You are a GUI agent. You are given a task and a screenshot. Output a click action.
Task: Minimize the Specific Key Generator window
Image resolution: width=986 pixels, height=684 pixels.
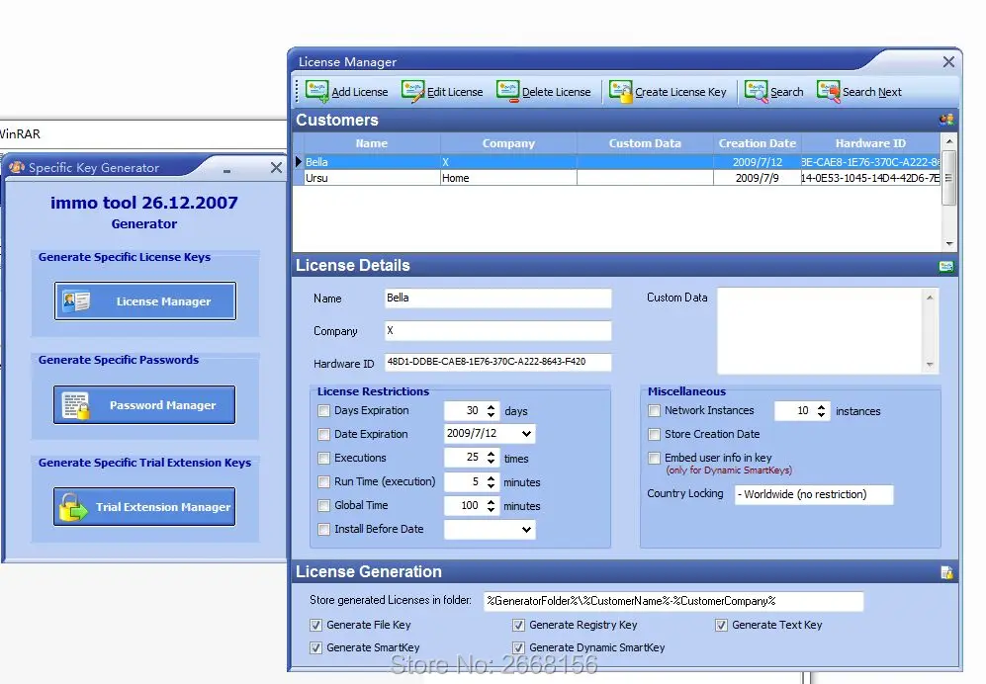click(227, 170)
